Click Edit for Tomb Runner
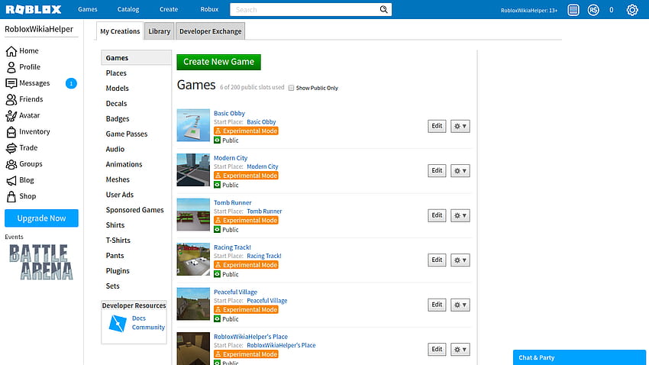Image resolution: width=649 pixels, height=365 pixels. coord(437,215)
